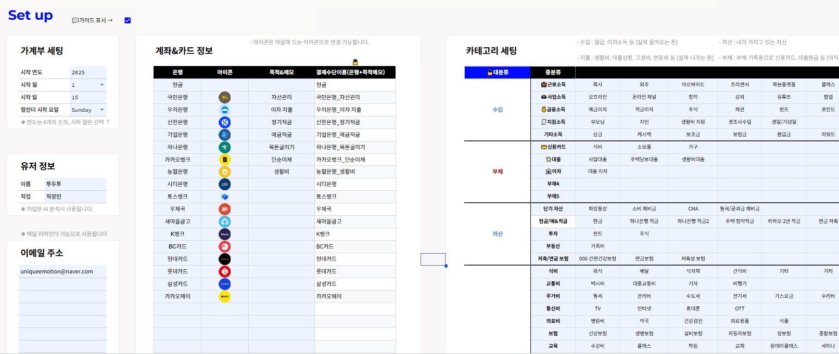Viewport: 839px width, 354px height.
Task: Click the 목돈굴리기 memo cell
Action: (x=282, y=147)
